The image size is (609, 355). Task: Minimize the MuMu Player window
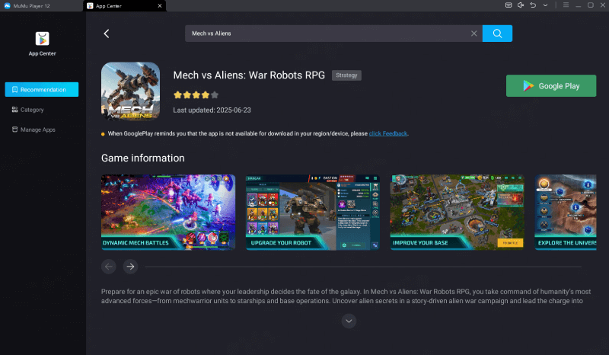[579, 5]
